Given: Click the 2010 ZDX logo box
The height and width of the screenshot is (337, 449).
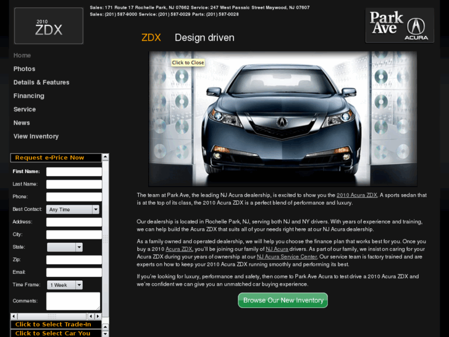Looking at the screenshot, I should tap(49, 26).
